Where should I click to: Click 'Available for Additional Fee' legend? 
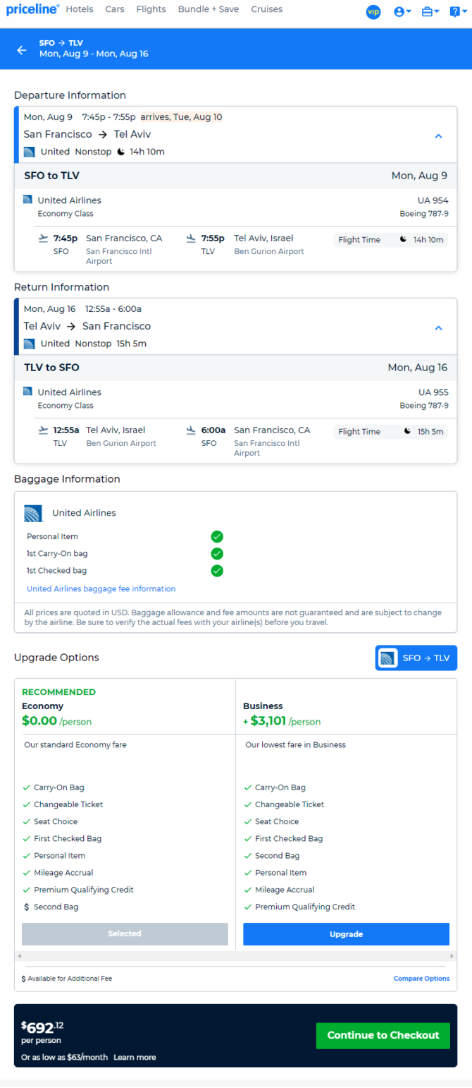coord(67,979)
